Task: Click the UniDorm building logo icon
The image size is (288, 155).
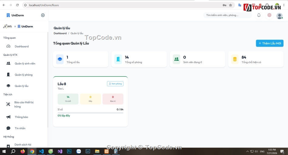Action: coord(8,15)
